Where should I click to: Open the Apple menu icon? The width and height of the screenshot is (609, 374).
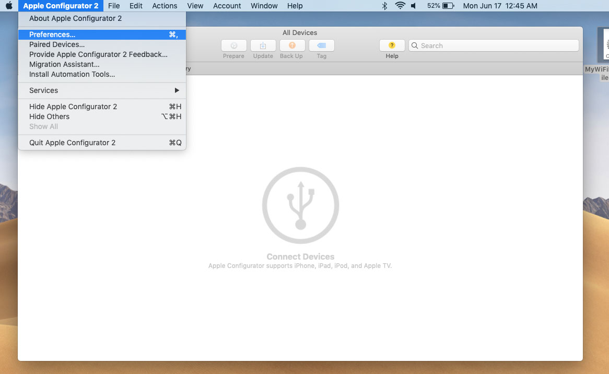pos(9,6)
